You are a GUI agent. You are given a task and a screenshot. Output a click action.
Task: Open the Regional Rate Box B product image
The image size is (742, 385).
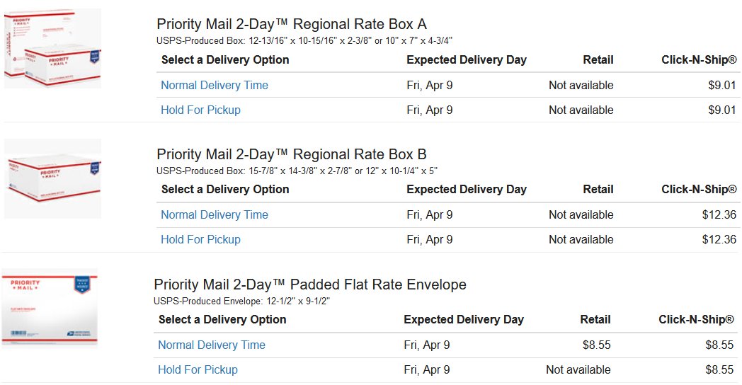[x=52, y=178]
